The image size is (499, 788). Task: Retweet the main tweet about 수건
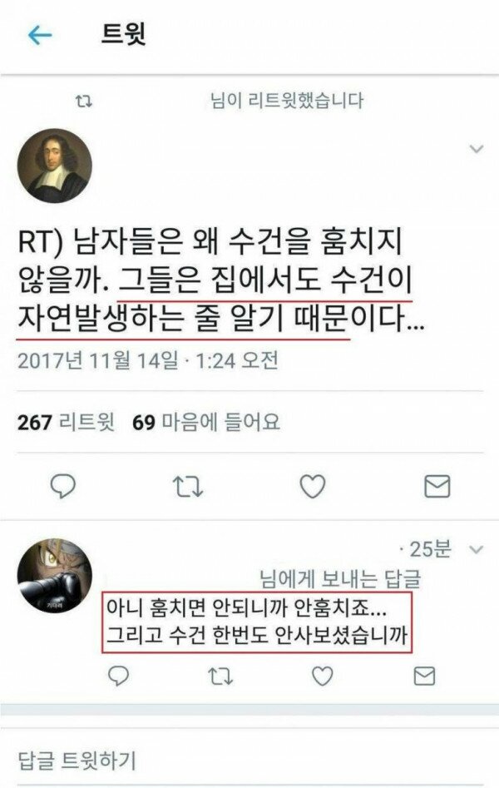click(188, 487)
